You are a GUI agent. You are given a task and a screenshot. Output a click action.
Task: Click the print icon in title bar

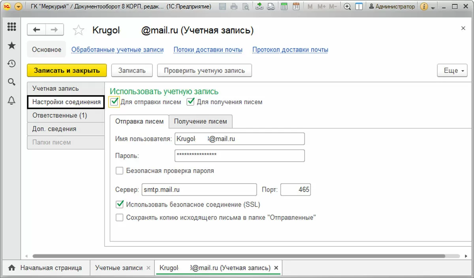pos(234,6)
